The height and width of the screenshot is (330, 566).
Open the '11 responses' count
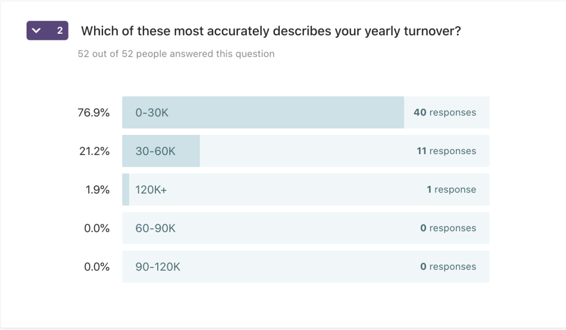pos(446,151)
